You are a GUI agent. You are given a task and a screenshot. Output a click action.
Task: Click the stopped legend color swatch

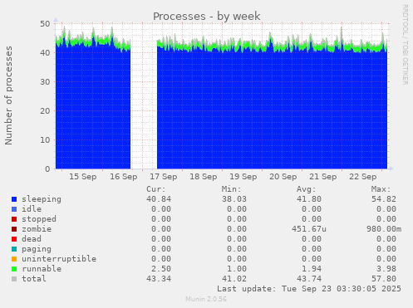[x=14, y=219]
